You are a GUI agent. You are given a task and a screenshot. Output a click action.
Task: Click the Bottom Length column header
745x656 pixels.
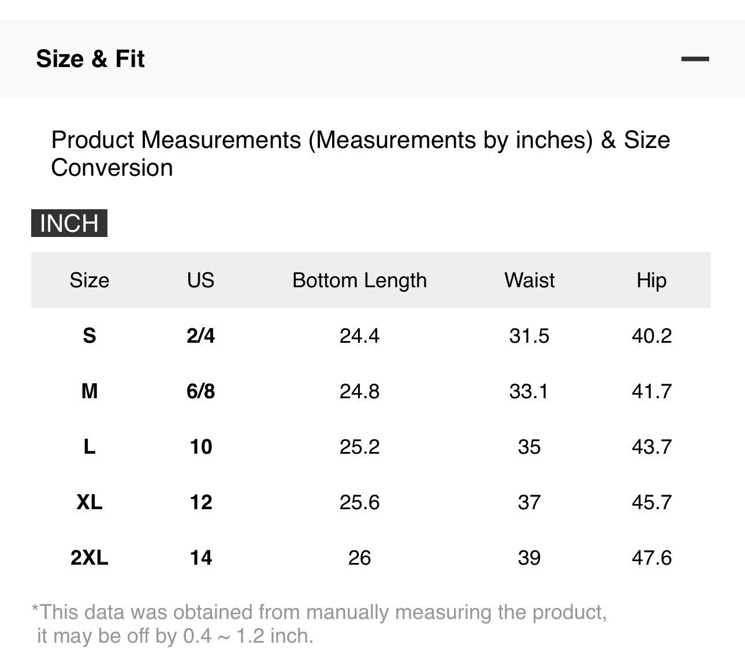(x=359, y=280)
